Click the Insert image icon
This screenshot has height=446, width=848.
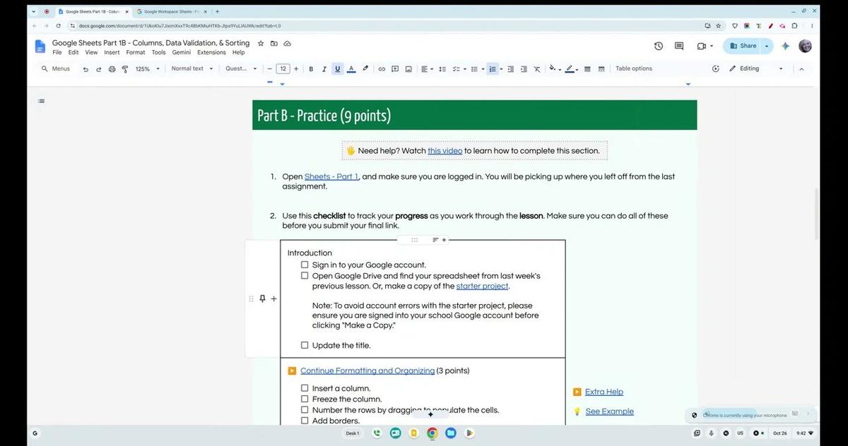tap(408, 69)
